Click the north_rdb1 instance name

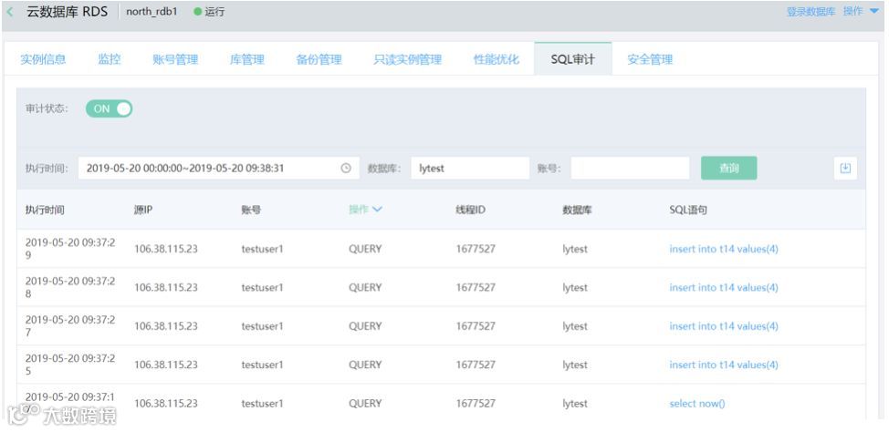(x=152, y=11)
